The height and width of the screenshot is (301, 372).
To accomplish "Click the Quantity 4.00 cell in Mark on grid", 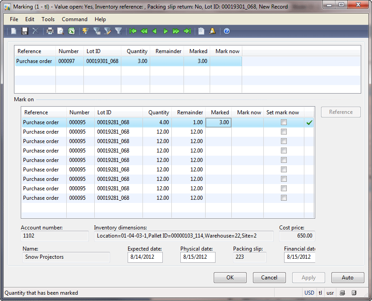I will coord(157,122).
